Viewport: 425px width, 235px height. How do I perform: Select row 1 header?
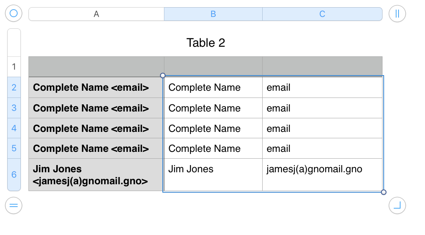tap(14, 66)
